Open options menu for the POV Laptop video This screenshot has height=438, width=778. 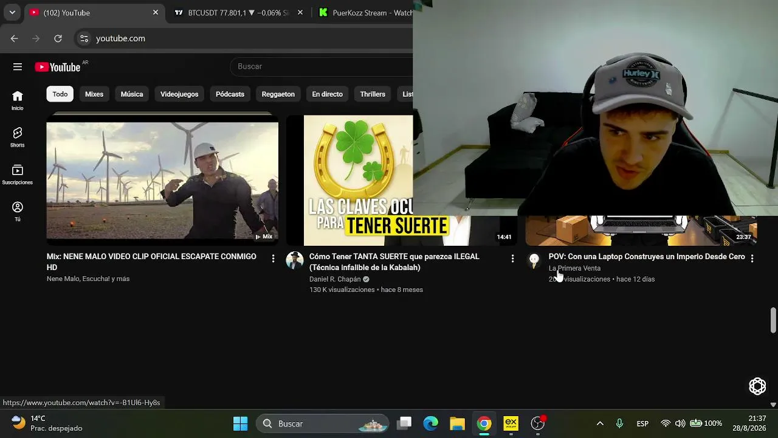[752, 259]
